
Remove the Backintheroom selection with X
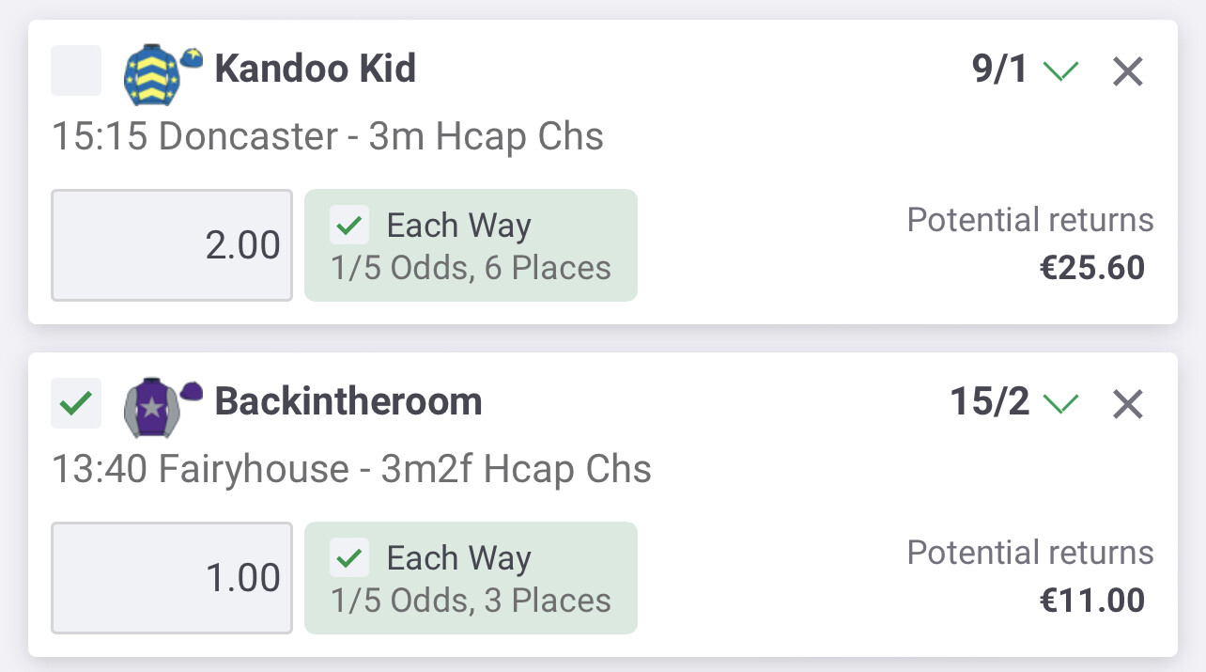click(1127, 404)
